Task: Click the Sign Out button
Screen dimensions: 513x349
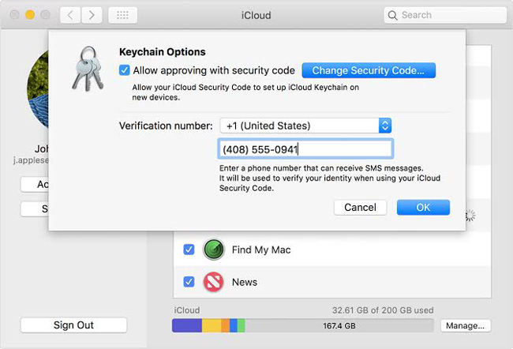Action: [73, 325]
